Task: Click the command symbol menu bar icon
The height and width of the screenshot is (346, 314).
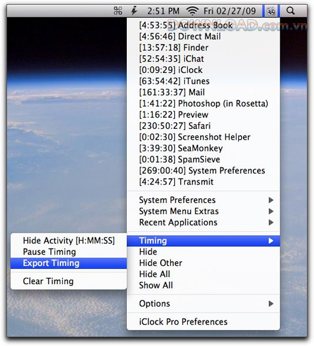Action: pyautogui.click(x=118, y=11)
